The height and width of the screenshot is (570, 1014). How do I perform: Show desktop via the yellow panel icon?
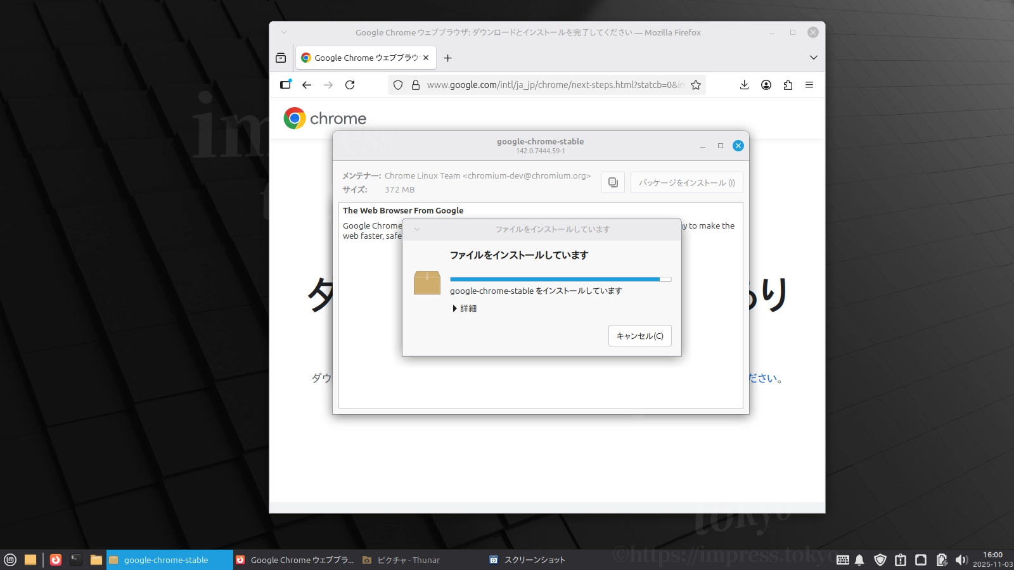tap(30, 560)
